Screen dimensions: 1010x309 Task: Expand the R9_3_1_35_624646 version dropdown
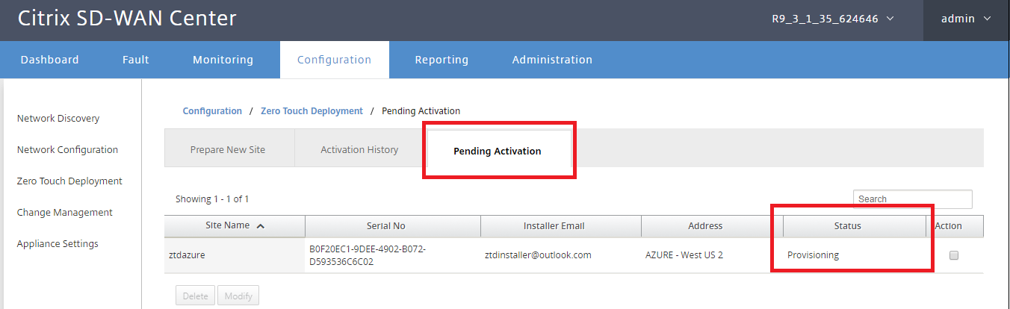coord(833,19)
